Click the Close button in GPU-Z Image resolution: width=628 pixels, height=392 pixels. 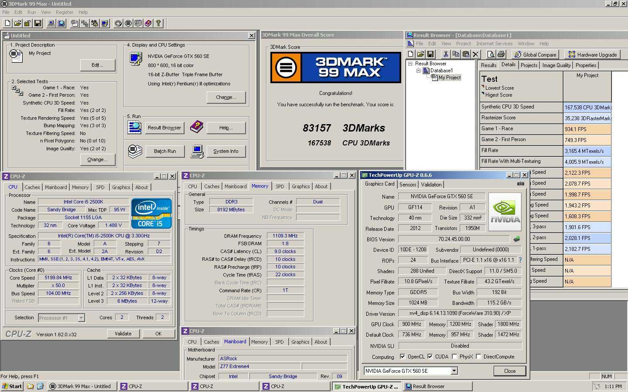tap(510, 371)
